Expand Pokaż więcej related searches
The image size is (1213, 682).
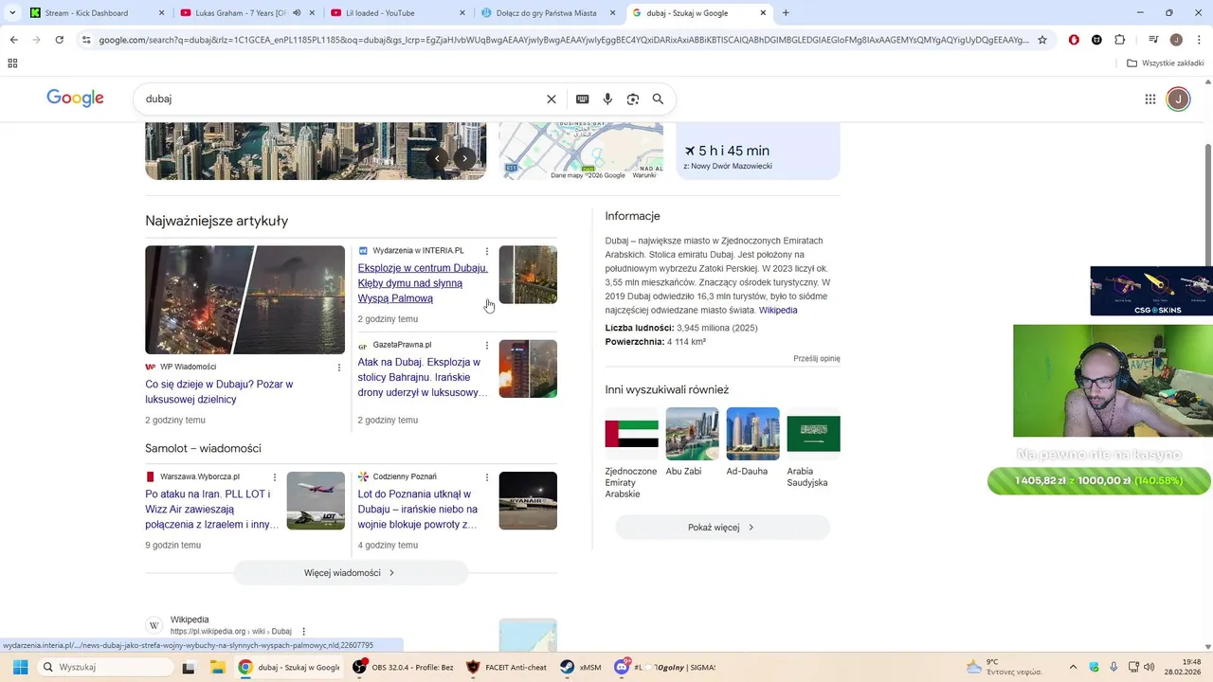click(x=722, y=528)
